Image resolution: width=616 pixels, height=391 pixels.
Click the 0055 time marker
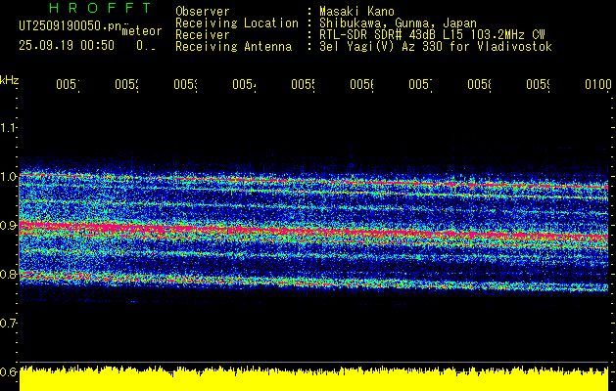click(303, 85)
